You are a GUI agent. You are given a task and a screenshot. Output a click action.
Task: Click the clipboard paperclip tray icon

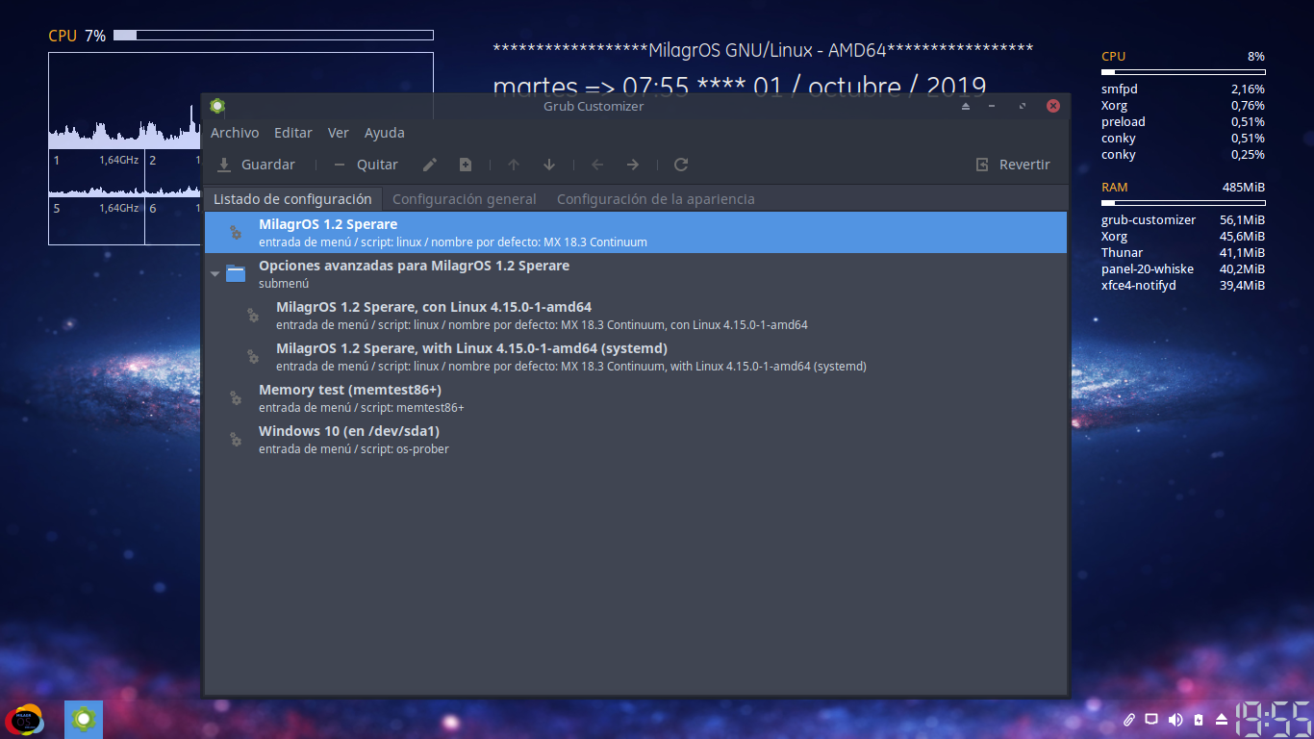(x=1129, y=720)
